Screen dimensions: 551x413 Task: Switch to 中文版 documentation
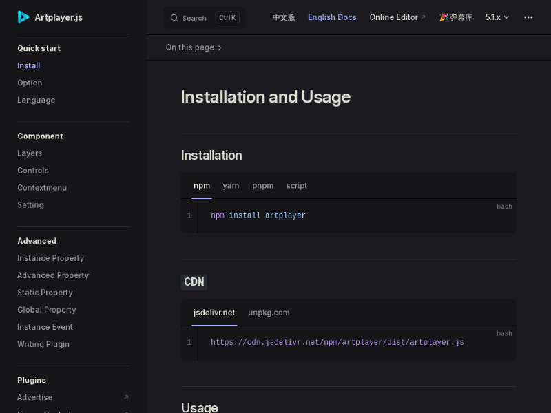284,17
